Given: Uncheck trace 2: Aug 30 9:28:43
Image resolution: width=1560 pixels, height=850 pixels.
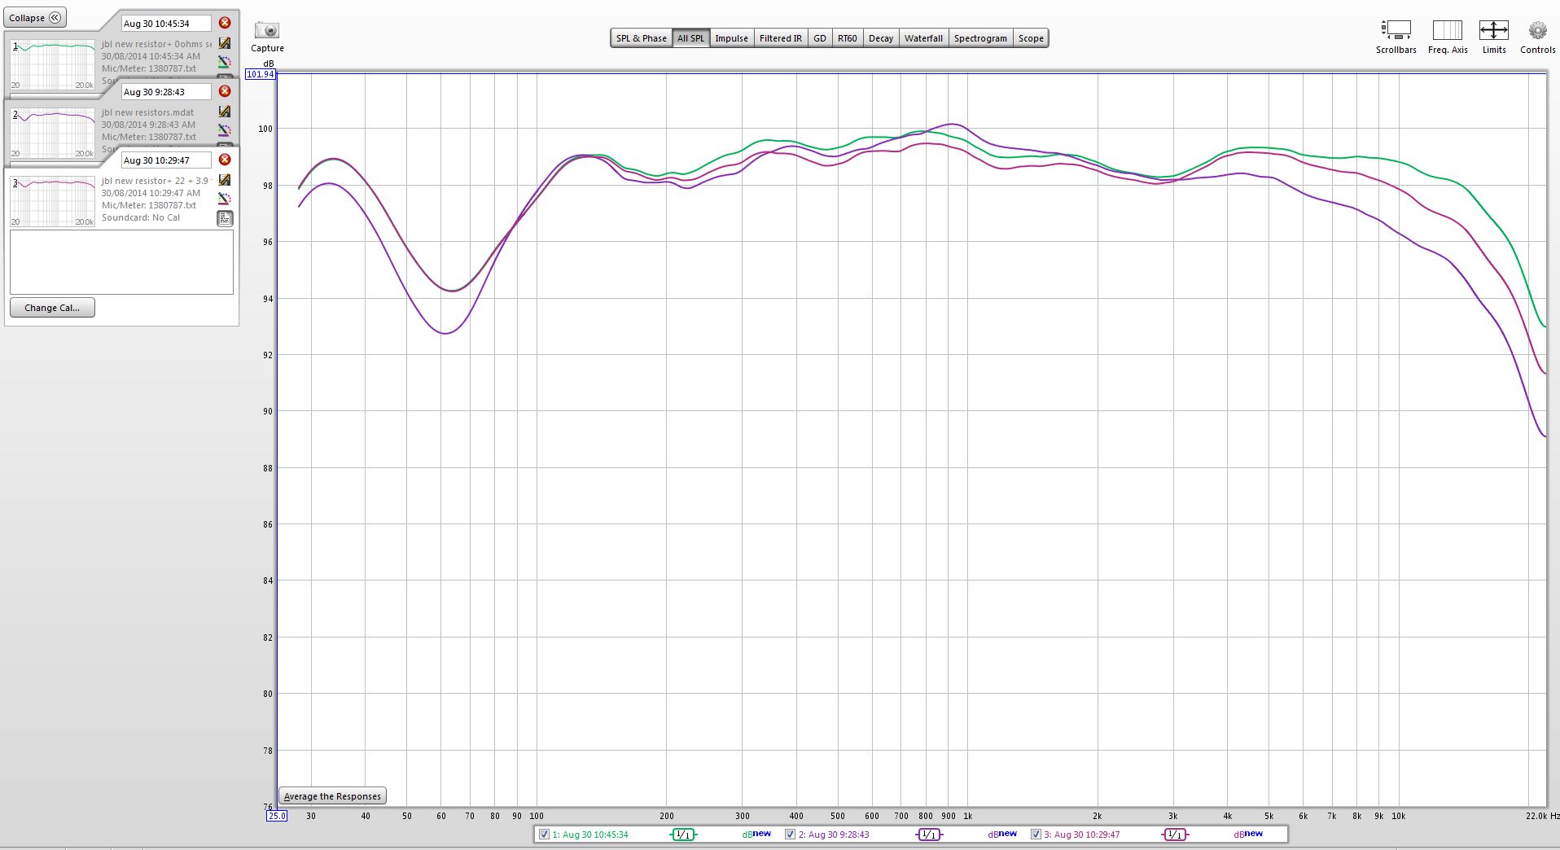Looking at the screenshot, I should pos(790,835).
